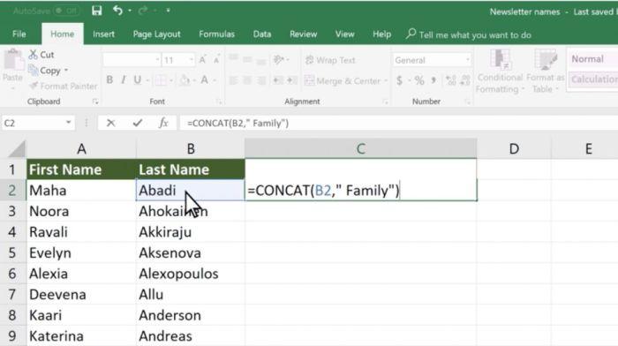Open the Formulas tab
Image resolution: width=618 pixels, height=346 pixels.
point(217,34)
